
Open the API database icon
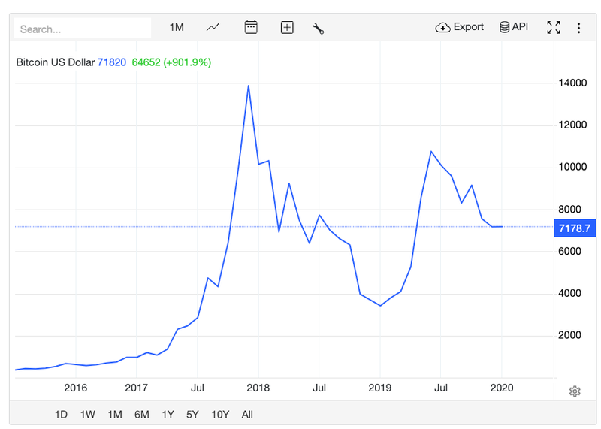505,27
